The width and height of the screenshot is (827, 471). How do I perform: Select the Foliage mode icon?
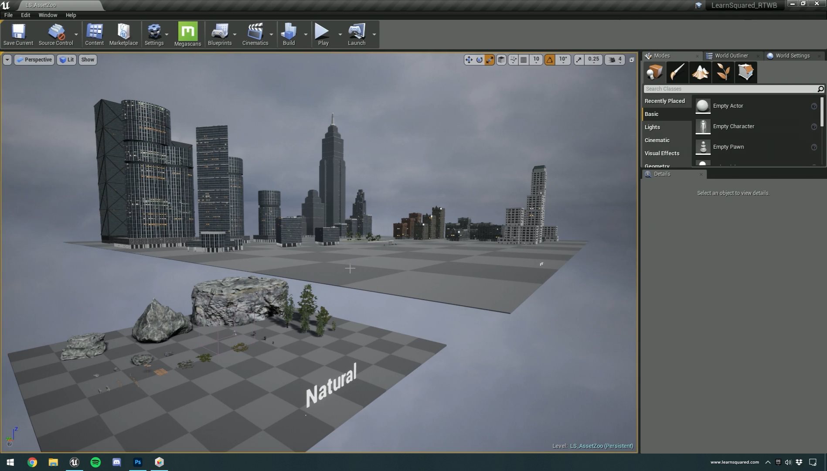(x=723, y=72)
